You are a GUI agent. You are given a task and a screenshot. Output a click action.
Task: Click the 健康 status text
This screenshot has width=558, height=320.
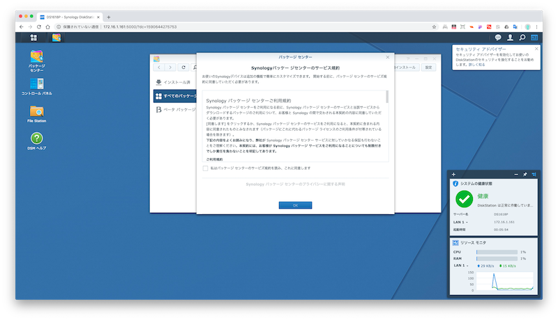pyautogui.click(x=483, y=196)
